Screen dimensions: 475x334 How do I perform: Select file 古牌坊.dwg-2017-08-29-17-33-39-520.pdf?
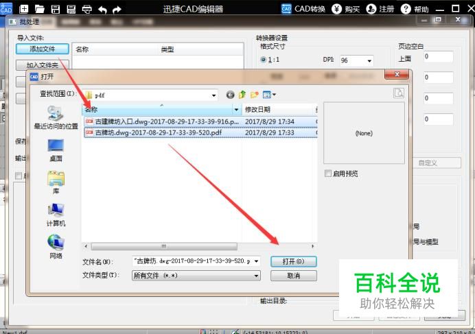154,132
